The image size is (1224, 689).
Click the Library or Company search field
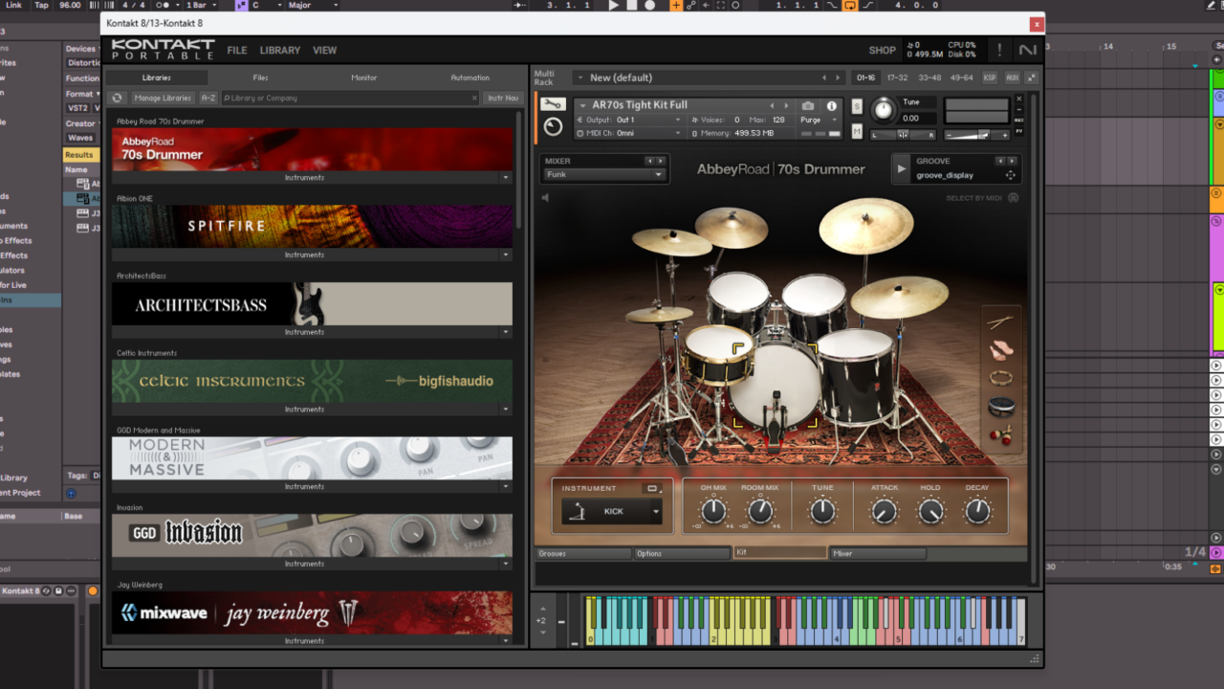point(350,98)
